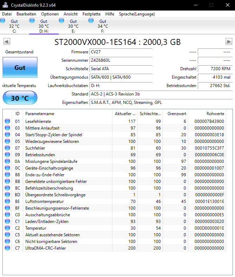Click the Laufwerksbuchstaben field D: H:

click(121, 86)
